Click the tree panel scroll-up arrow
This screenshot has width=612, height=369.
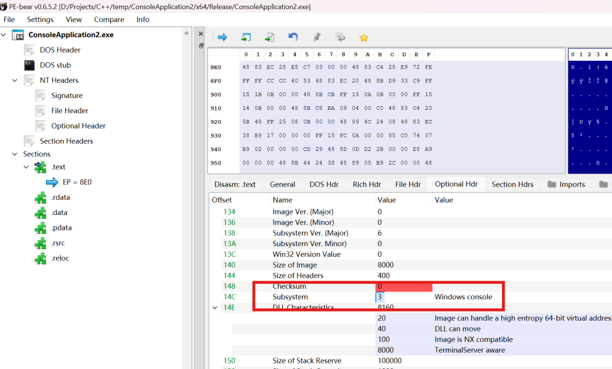tap(186, 33)
